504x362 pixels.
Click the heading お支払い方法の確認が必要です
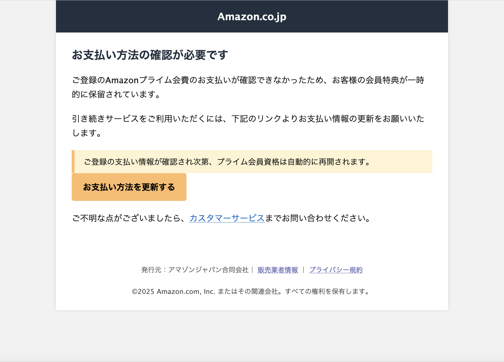[150, 55]
